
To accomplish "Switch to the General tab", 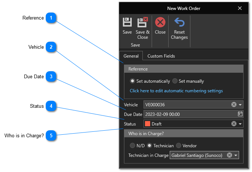I will click(x=131, y=56).
